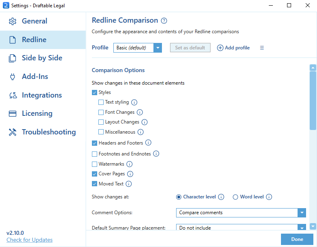This screenshot has width=317, height=247.
Task: Click the Check for Updates link
Action: click(x=30, y=240)
